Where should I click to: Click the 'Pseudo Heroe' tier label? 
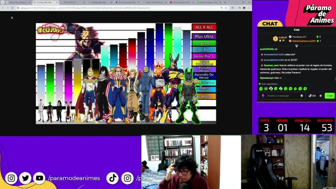pyautogui.click(x=204, y=69)
